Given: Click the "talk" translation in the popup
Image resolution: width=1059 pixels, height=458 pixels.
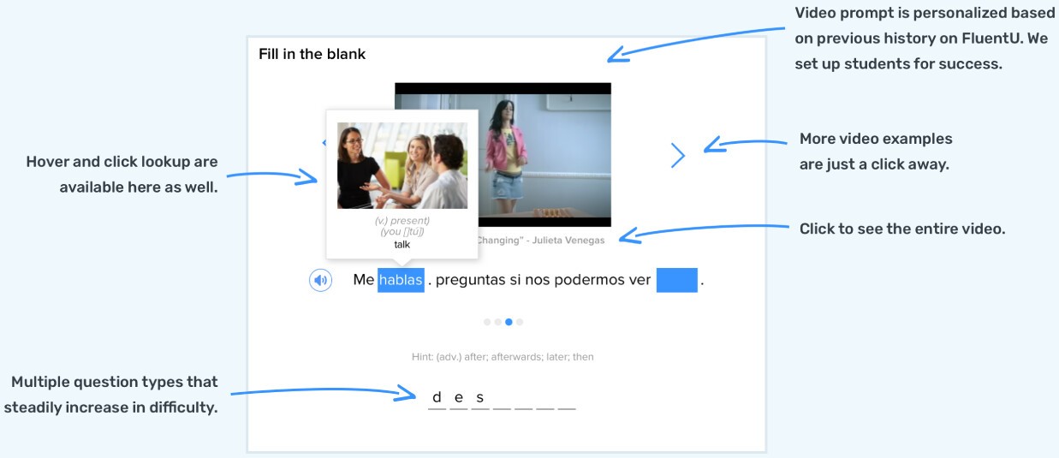Looking at the screenshot, I should [x=402, y=245].
